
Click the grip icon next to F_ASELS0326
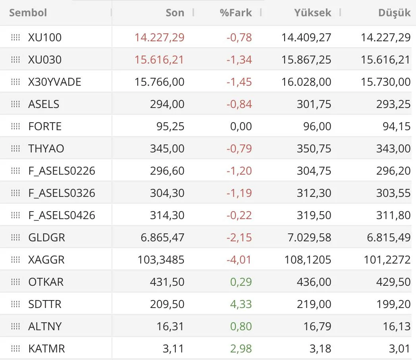[x=15, y=193]
